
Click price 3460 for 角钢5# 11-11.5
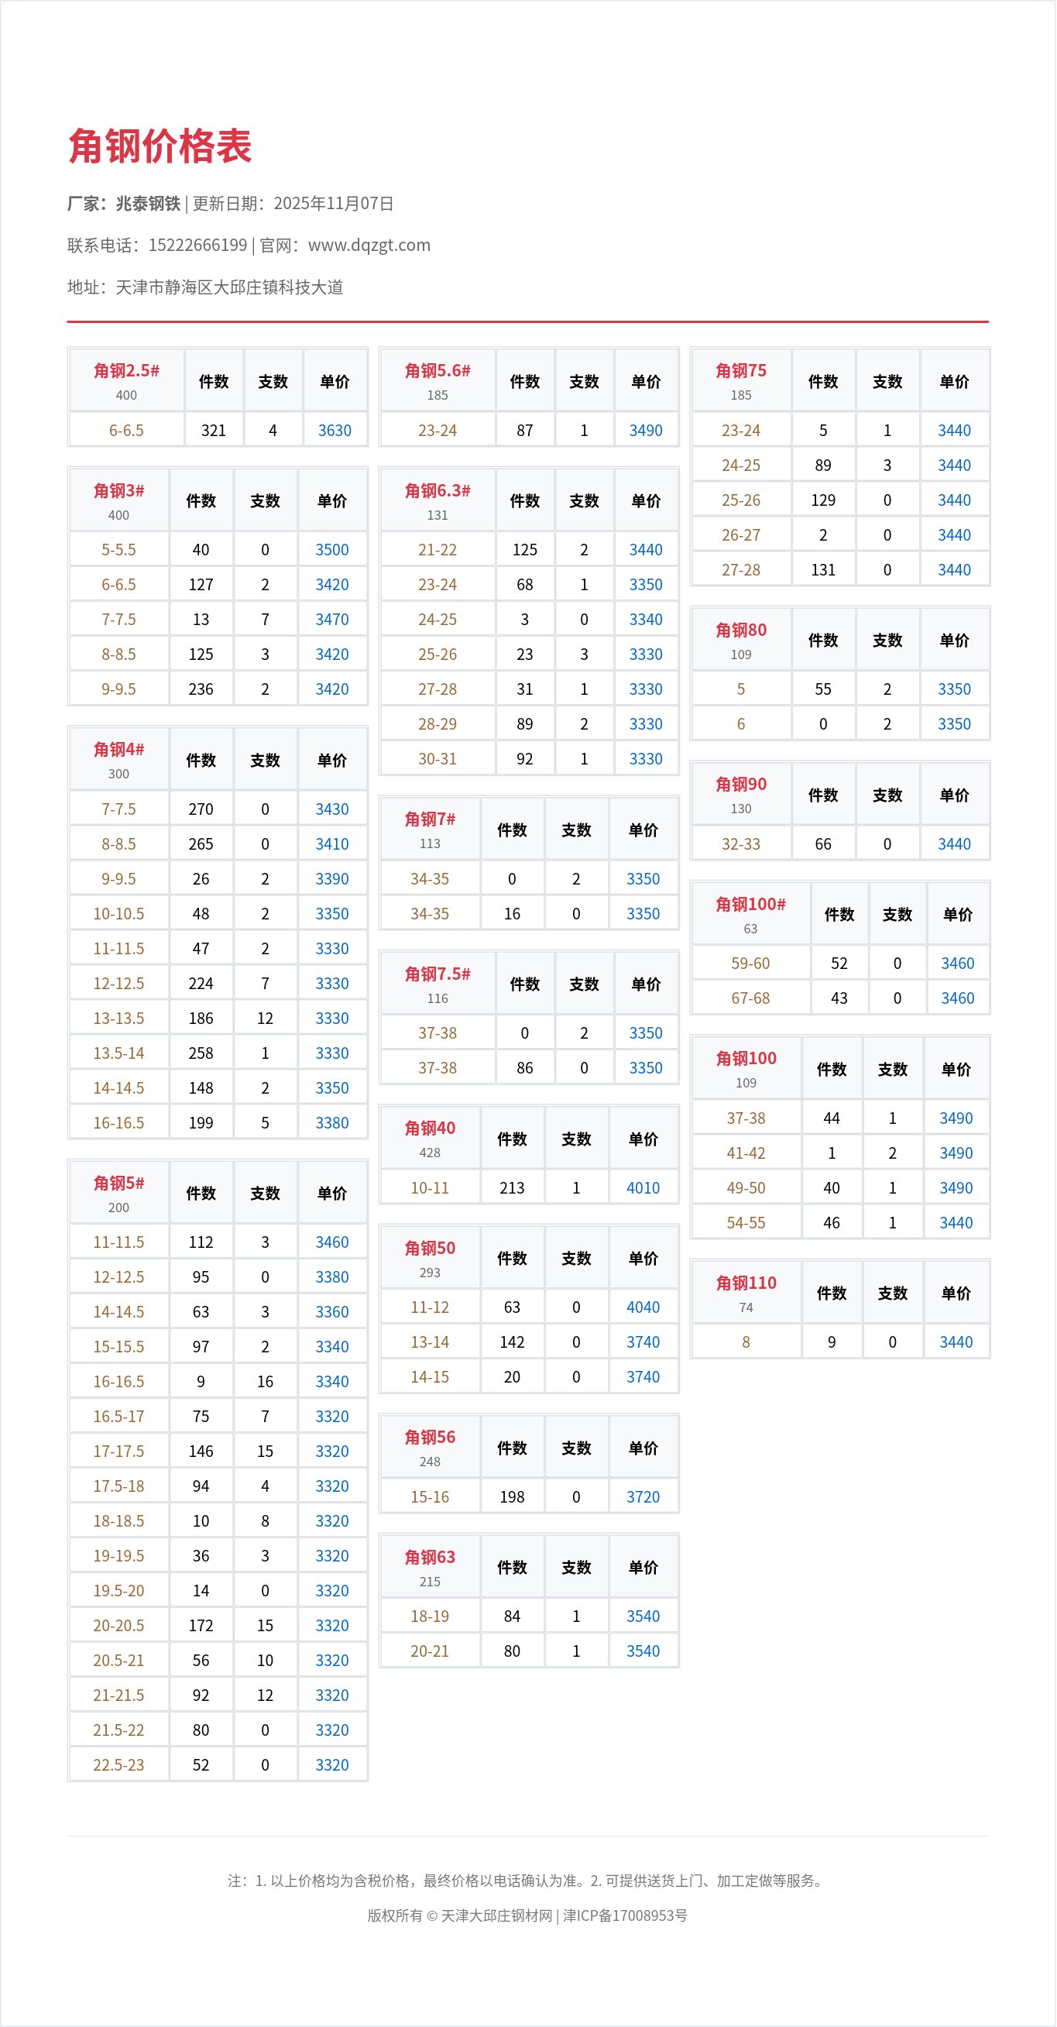tap(332, 1242)
